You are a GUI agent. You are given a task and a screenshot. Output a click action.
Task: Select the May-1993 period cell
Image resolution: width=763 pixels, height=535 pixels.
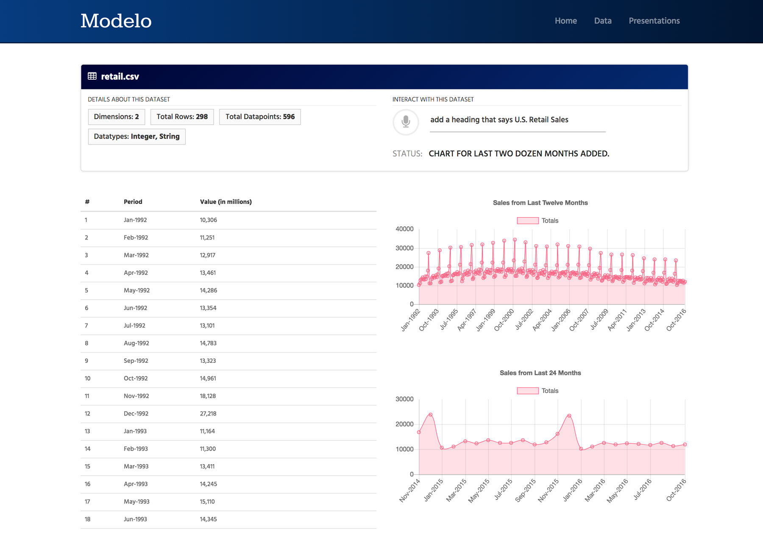(x=136, y=502)
